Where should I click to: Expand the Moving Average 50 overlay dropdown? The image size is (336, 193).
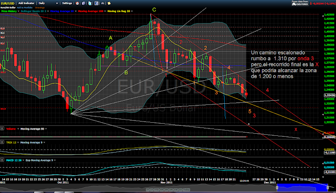click(x=76, y=11)
